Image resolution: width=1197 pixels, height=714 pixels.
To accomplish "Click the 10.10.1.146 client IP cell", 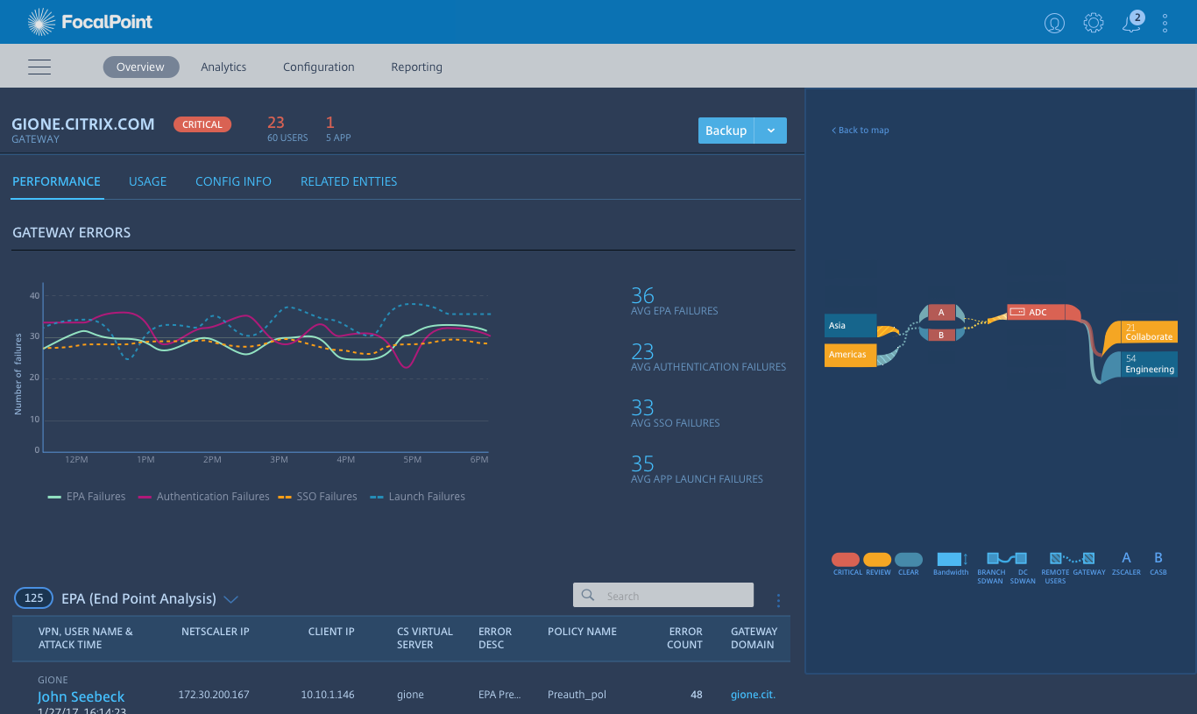I will [x=328, y=695].
